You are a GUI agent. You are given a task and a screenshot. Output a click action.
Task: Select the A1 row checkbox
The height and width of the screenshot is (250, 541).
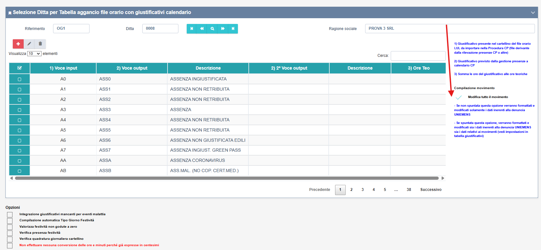20,89
